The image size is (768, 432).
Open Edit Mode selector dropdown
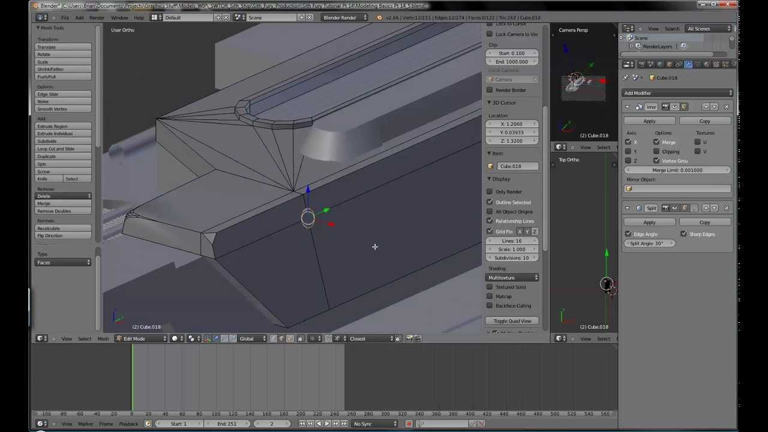(142, 338)
